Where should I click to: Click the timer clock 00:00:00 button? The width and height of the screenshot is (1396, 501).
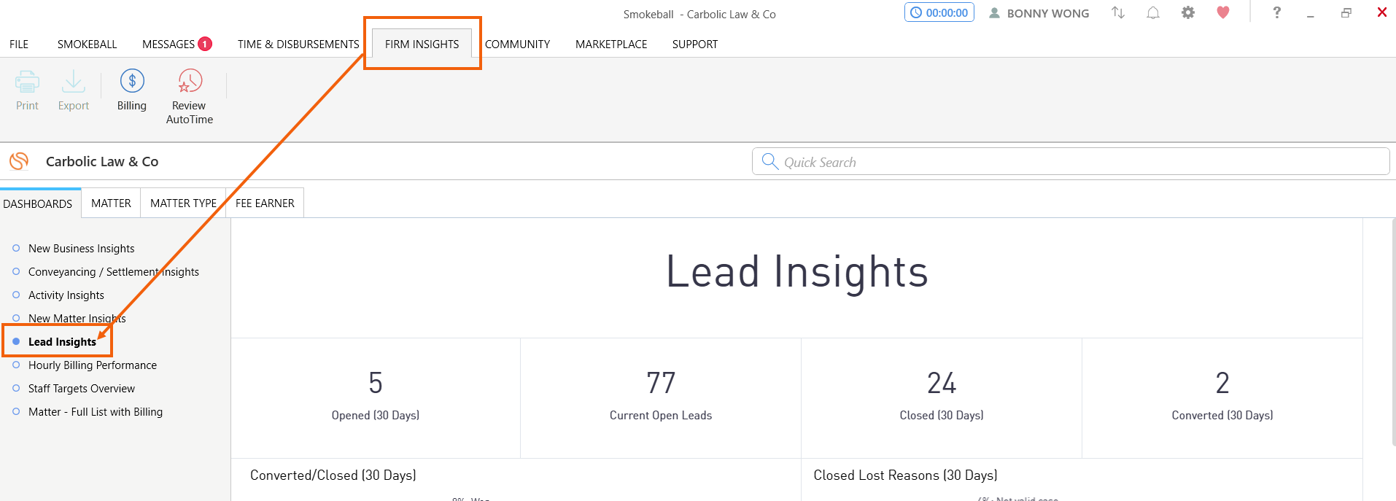tap(939, 12)
